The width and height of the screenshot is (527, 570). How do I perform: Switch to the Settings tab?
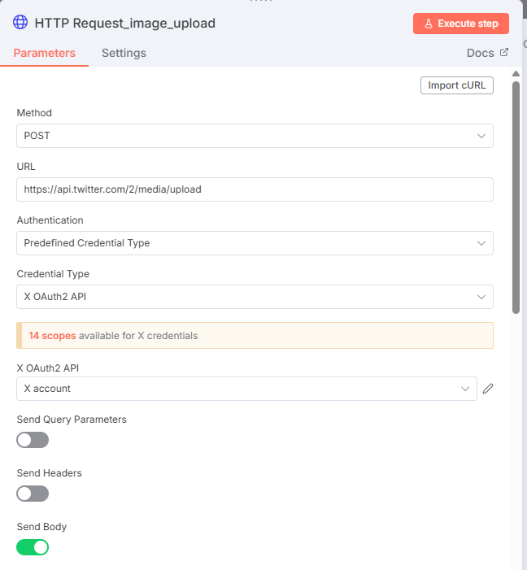[124, 53]
